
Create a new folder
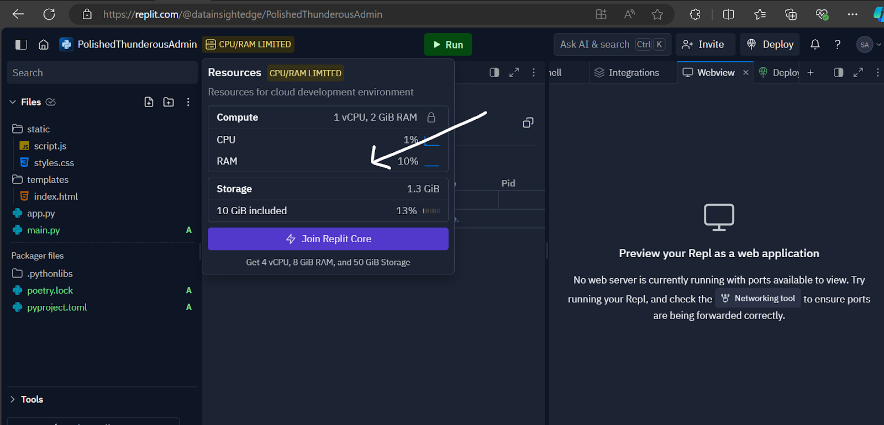pos(169,102)
